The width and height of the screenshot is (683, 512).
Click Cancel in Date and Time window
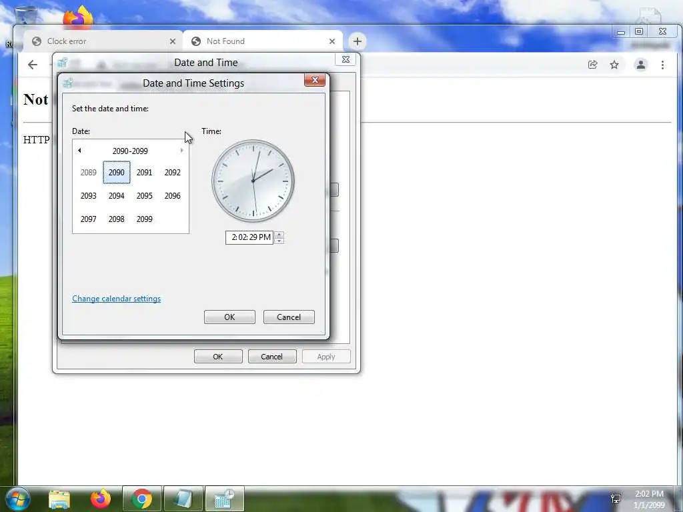(x=272, y=357)
